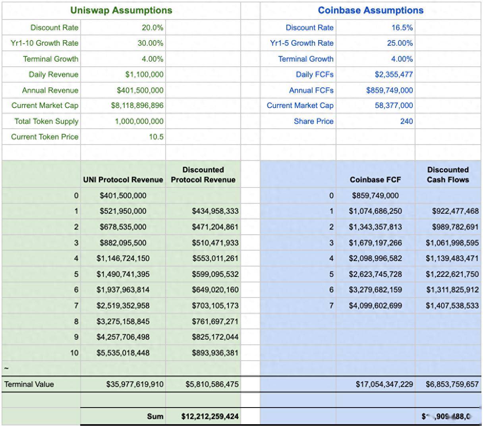
Task: Select UNI year 7 revenue $2,519,352,958
Action: click(x=123, y=305)
